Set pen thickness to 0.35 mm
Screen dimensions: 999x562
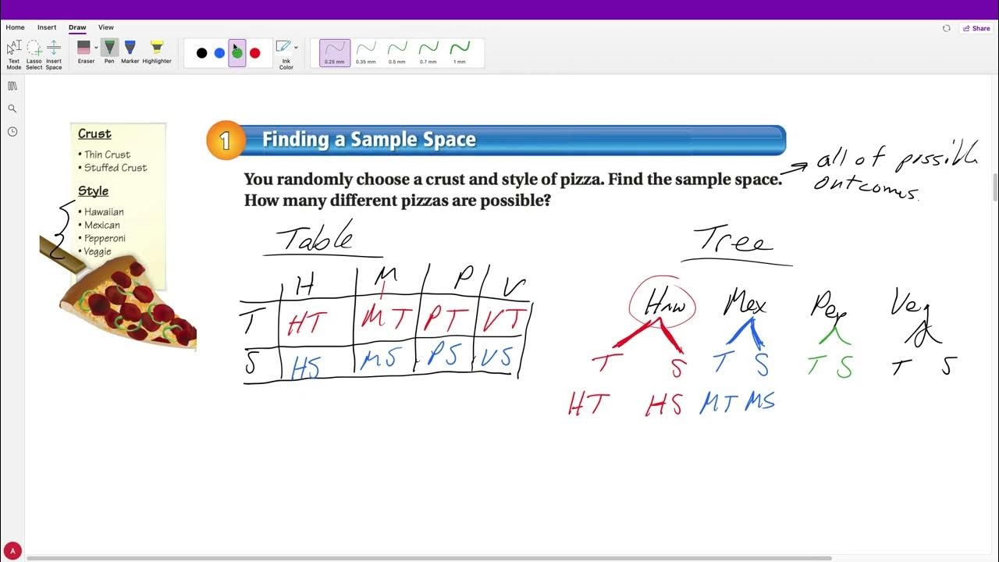[366, 53]
